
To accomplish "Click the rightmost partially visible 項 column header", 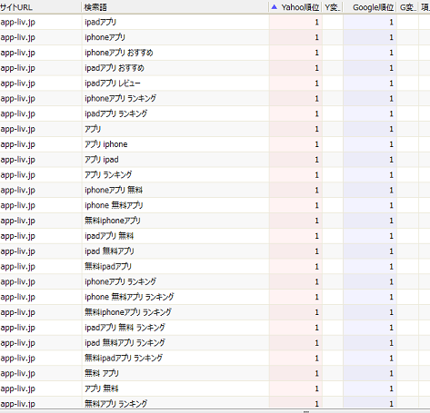I will 425,7.
